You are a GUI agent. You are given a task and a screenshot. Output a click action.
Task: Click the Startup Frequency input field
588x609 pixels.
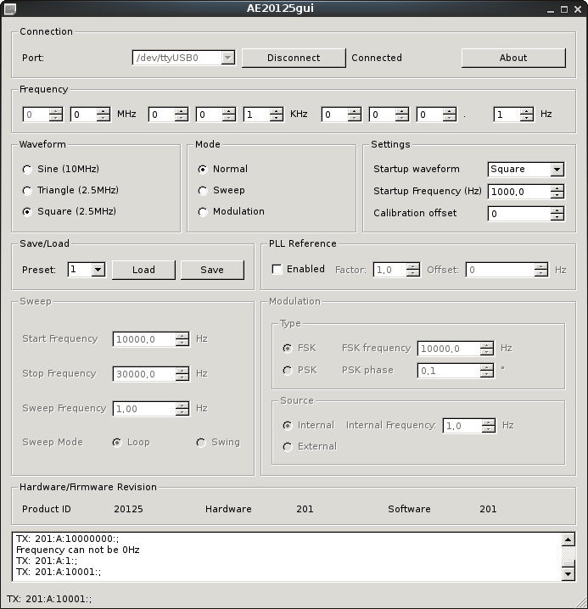(x=518, y=192)
